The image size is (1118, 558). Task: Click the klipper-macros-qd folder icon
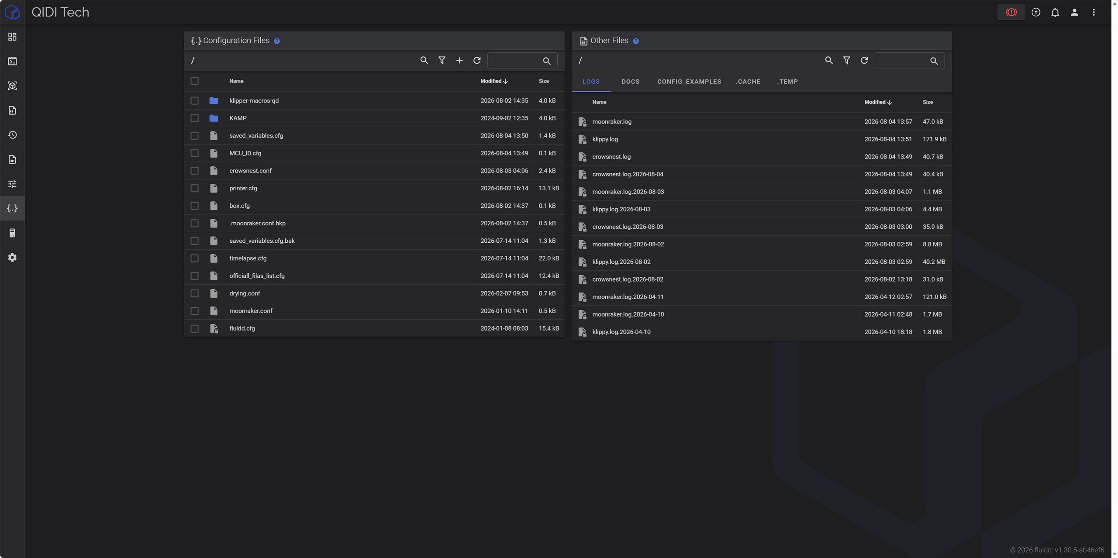point(214,101)
